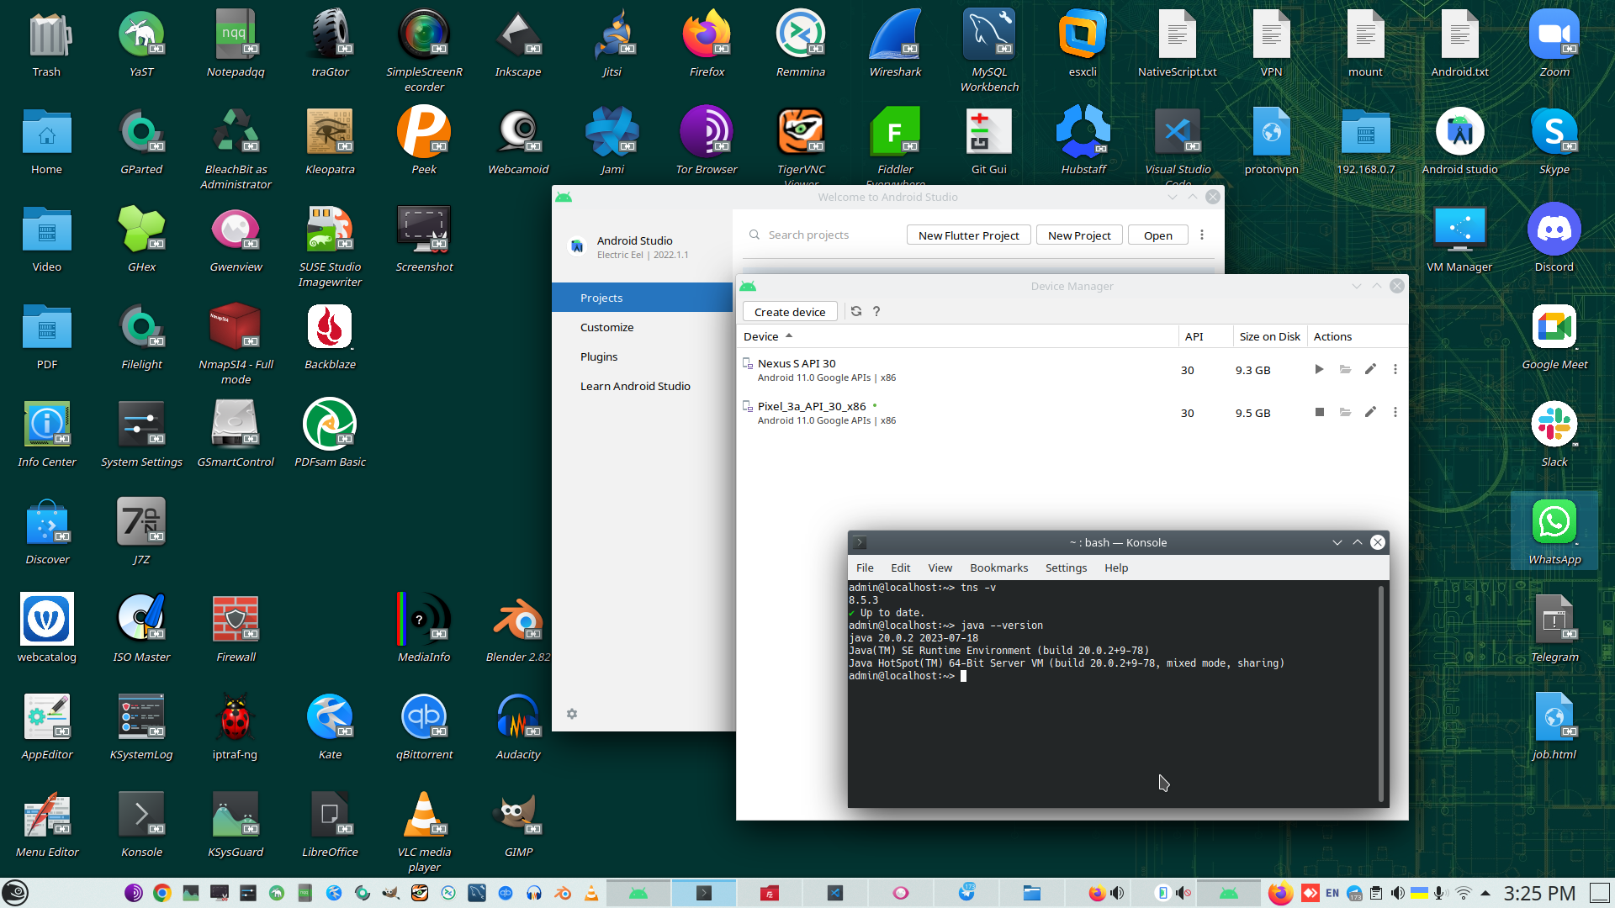Open Konsole Bookmarks menu
Viewport: 1615px width, 908px height.
998,567
